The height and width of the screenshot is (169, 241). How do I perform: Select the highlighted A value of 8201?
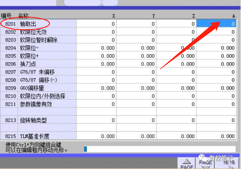[x=216, y=24]
